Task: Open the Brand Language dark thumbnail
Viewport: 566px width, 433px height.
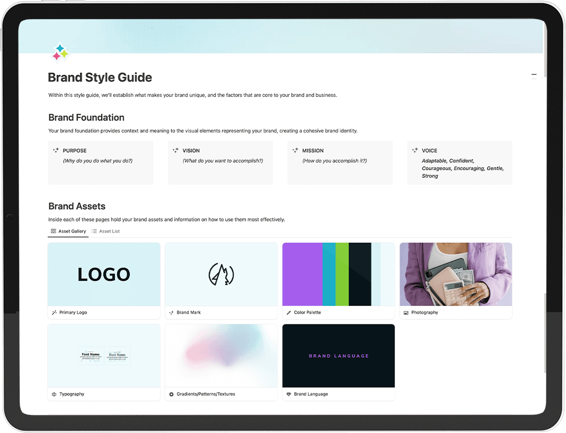Action: tap(339, 356)
